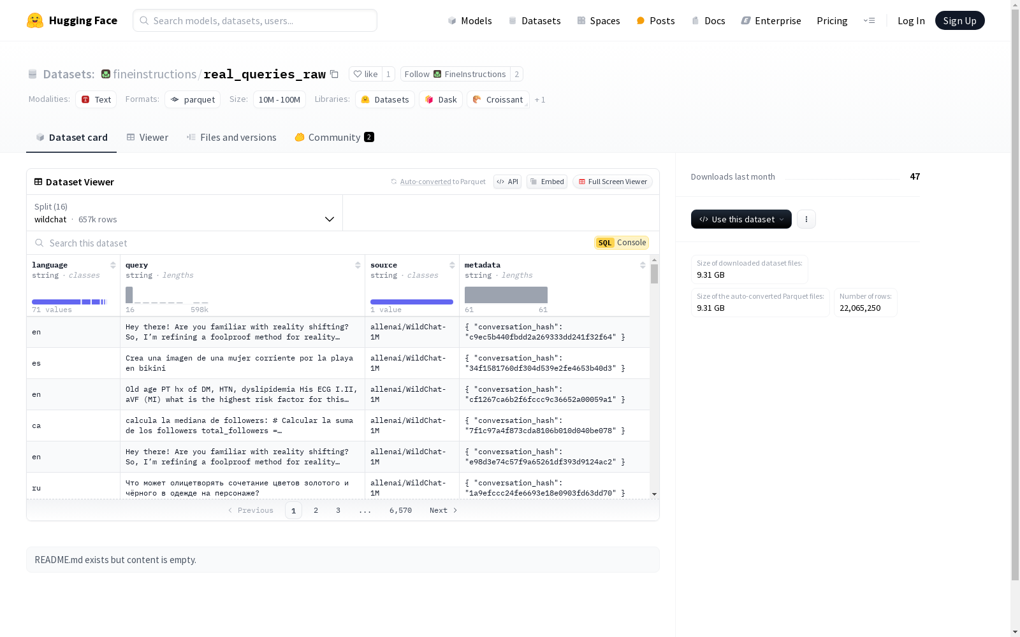Open the Full Screen Viewer
The height and width of the screenshot is (637, 1020).
point(613,182)
